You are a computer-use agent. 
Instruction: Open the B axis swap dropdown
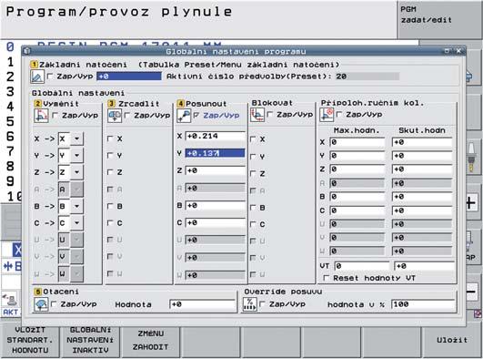click(76, 206)
